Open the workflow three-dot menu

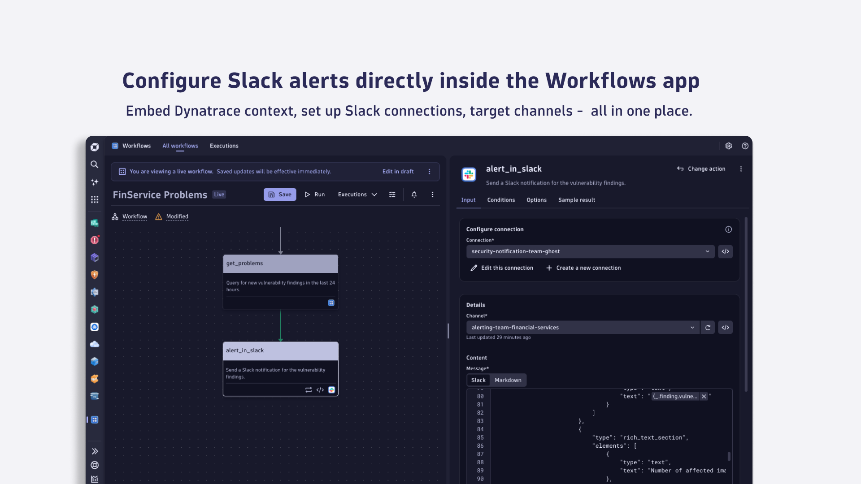tap(433, 194)
